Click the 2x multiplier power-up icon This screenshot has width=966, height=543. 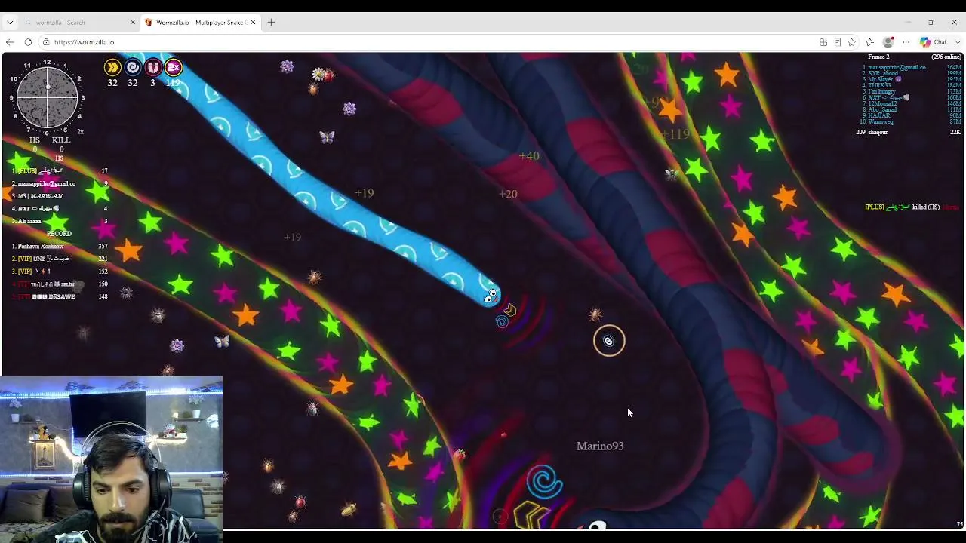[174, 68]
